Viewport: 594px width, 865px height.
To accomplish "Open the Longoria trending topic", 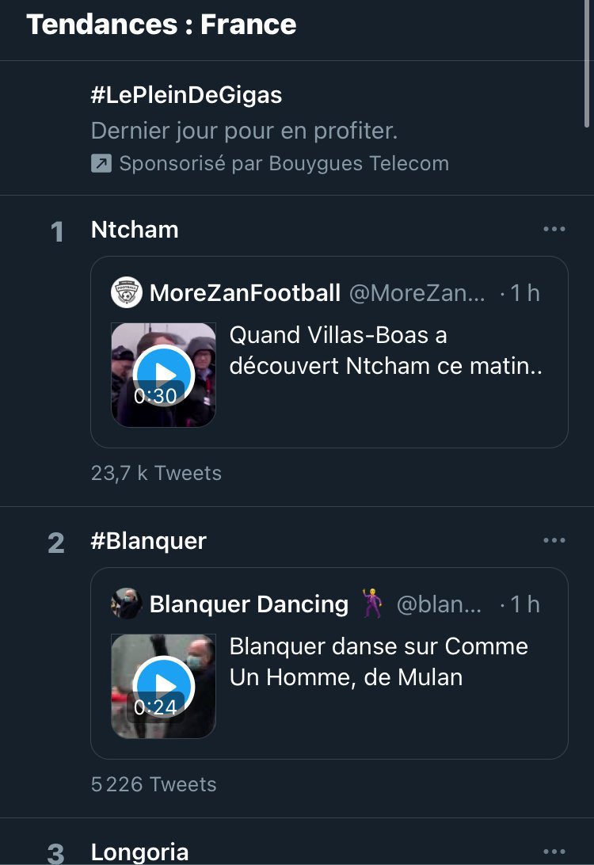I will tap(140, 852).
